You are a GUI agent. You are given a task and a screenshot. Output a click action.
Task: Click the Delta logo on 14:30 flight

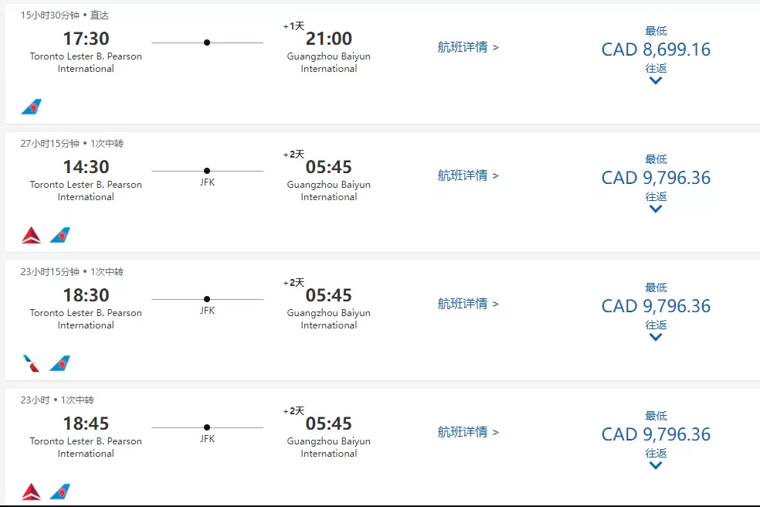click(32, 235)
